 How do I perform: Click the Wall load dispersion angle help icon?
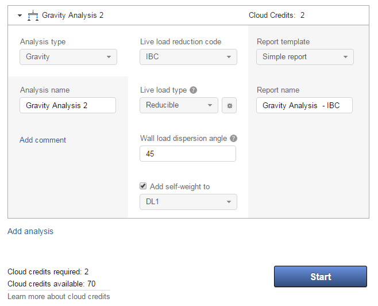[233, 139]
